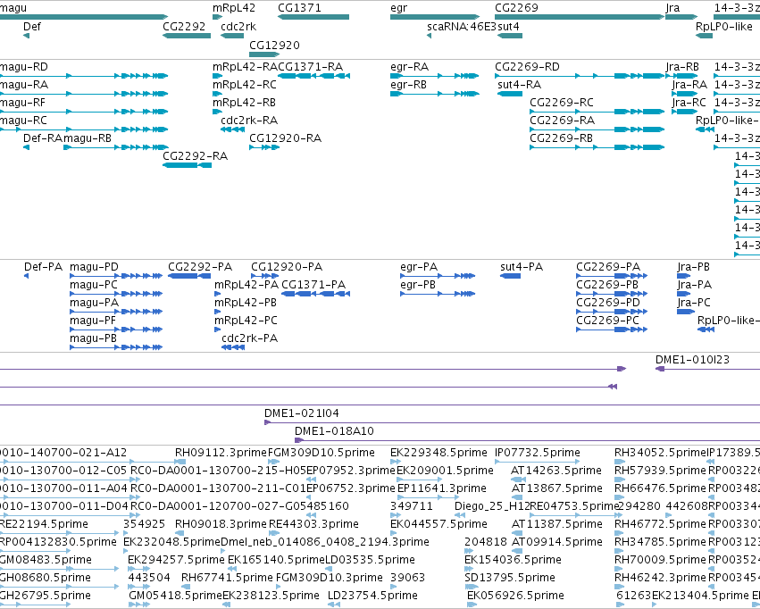Viewport: 760px width, 609px height.
Task: Select the Jra-PC protein label
Action: click(x=694, y=303)
